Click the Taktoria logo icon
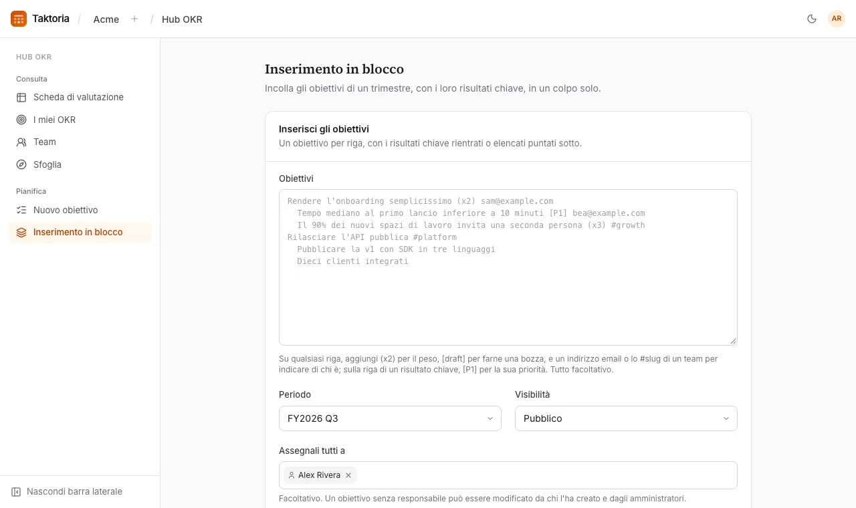Viewport: 856px width, 508px height. point(19,19)
